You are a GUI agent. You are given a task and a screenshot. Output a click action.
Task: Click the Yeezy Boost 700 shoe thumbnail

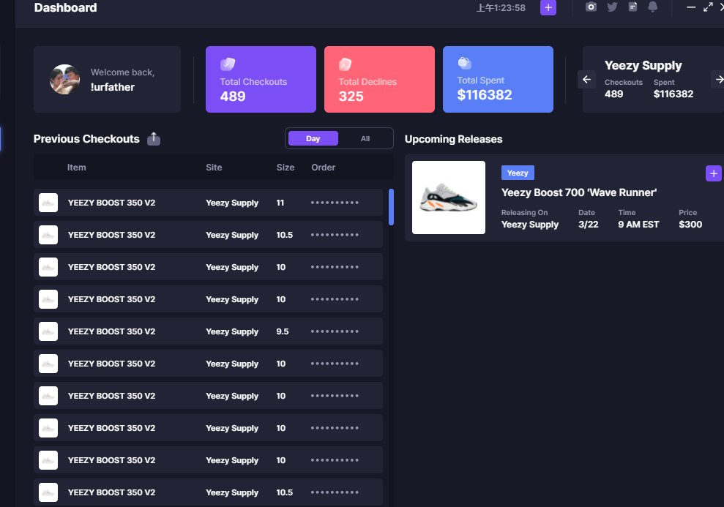pyautogui.click(x=448, y=198)
